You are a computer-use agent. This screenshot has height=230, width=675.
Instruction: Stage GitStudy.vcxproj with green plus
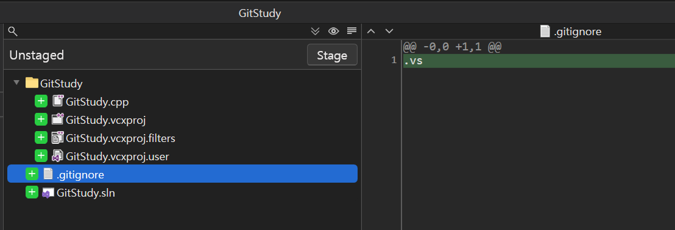tap(41, 120)
